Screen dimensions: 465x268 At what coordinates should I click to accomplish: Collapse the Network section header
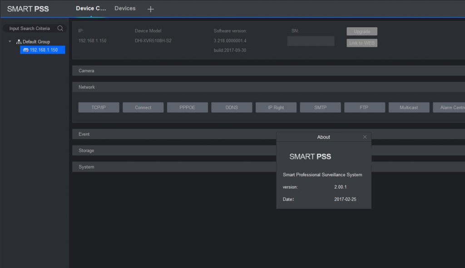pos(268,87)
